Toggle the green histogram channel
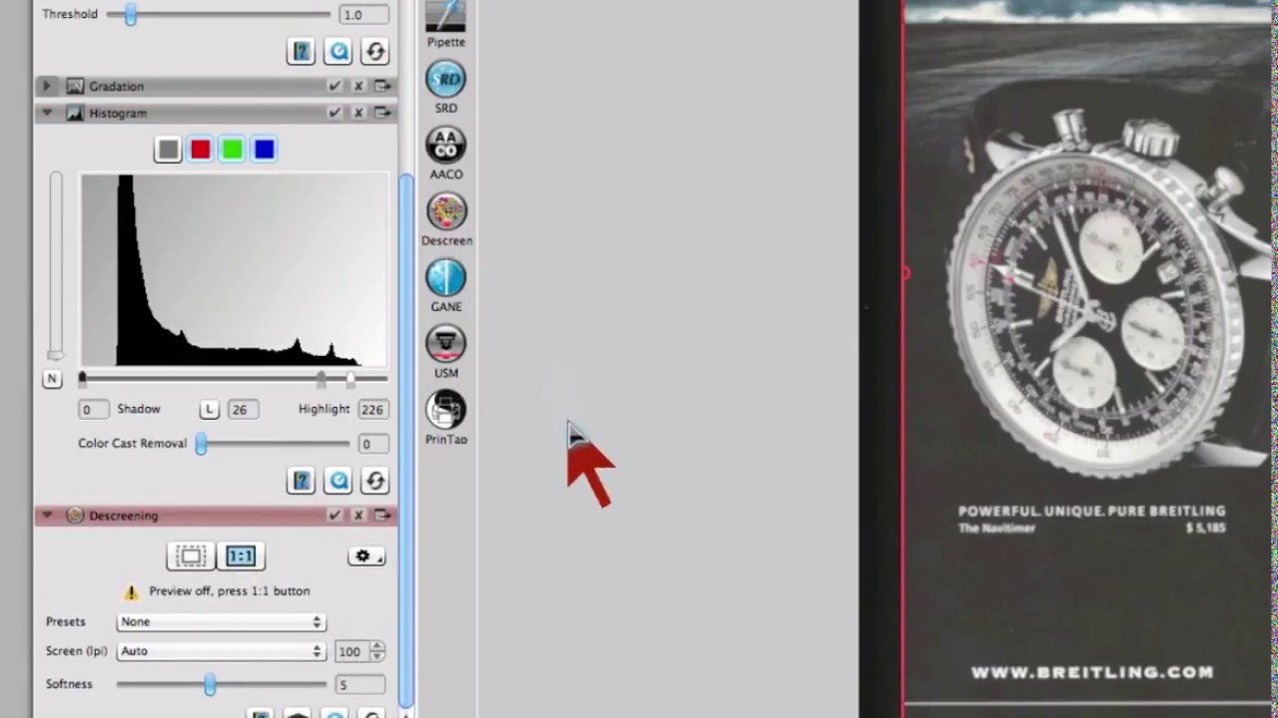The height and width of the screenshot is (718, 1278). (x=232, y=150)
